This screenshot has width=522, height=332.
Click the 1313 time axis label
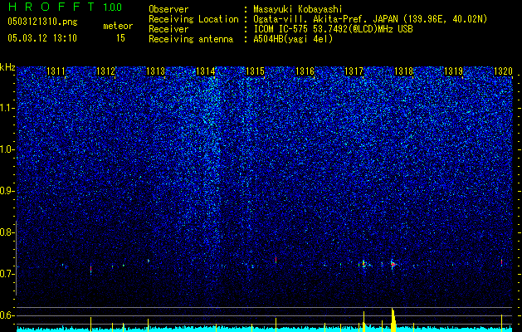(155, 71)
